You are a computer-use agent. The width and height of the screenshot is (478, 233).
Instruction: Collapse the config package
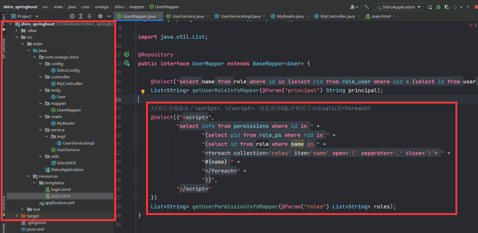point(41,64)
